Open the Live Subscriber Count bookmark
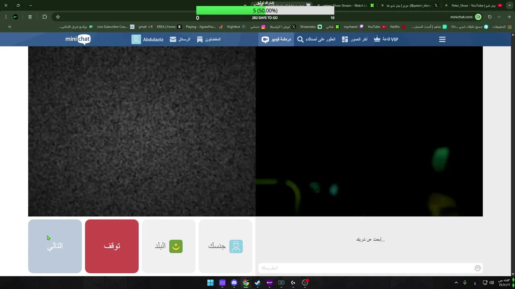 click(x=115, y=27)
